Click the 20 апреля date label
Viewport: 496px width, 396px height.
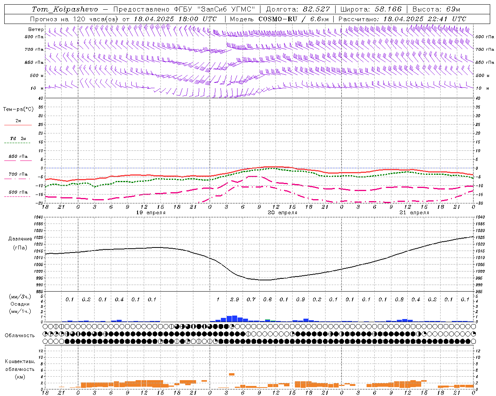tap(282, 213)
